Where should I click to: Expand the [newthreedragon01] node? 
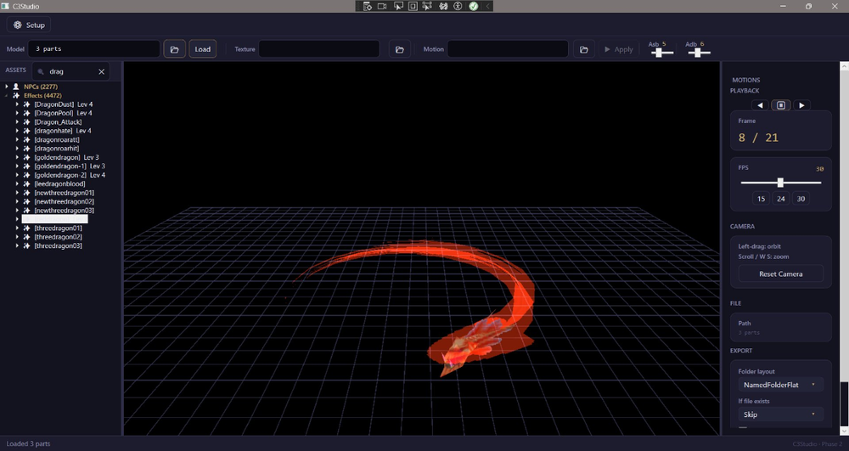coord(17,193)
